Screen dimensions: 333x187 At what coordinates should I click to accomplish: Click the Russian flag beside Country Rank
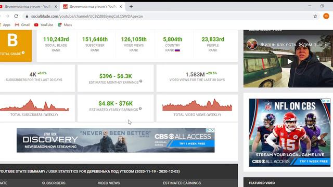click(x=177, y=50)
